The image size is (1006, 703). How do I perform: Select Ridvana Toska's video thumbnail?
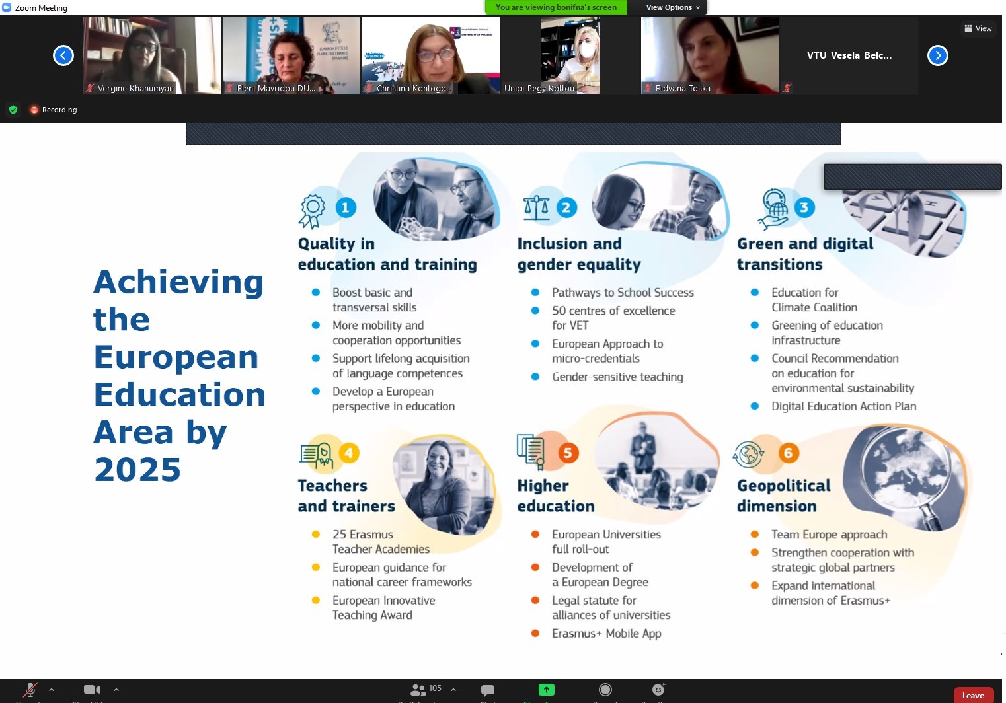pyautogui.click(x=710, y=55)
